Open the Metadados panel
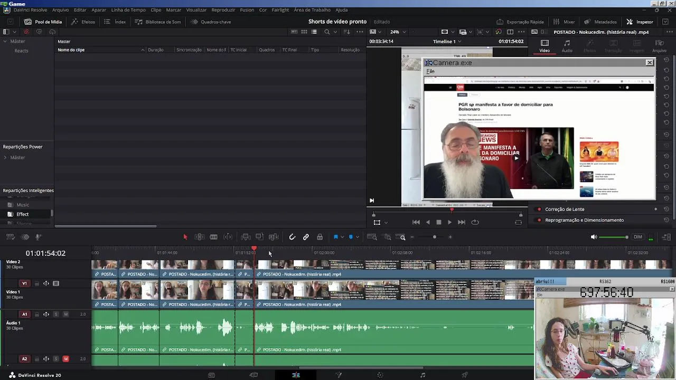Screen dimensions: 676x380 [600, 22]
